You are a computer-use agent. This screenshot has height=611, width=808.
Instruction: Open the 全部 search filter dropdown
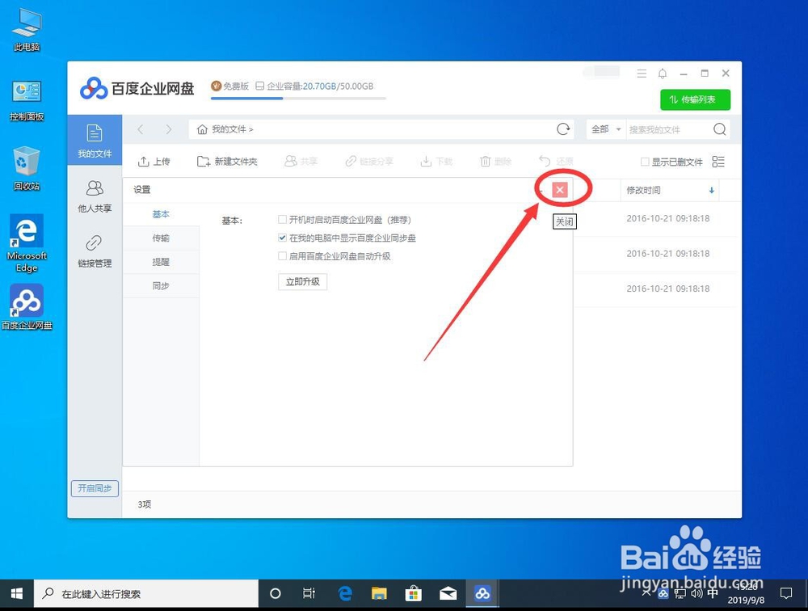pyautogui.click(x=606, y=129)
